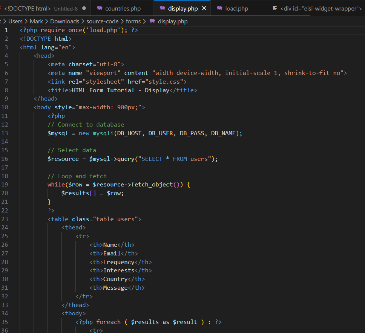
Task: Click line number 13 in the gutter
Action: click(x=5, y=133)
